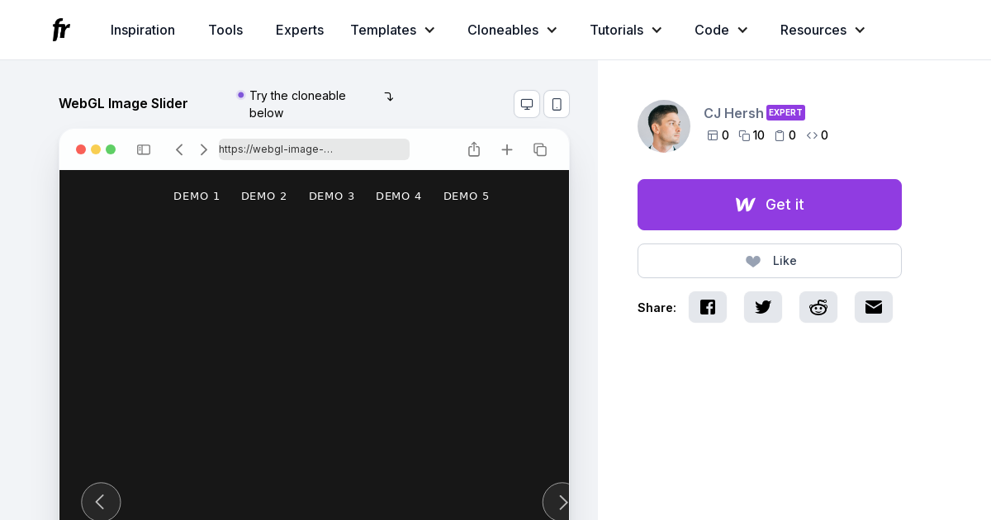Select the DEMO 3 tab
This screenshot has width=991, height=520.
pos(332,196)
